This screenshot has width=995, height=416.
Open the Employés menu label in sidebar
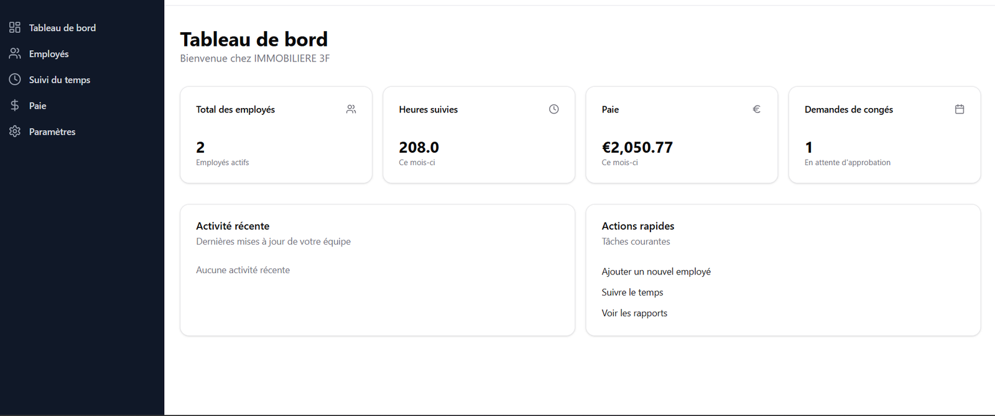tap(49, 54)
